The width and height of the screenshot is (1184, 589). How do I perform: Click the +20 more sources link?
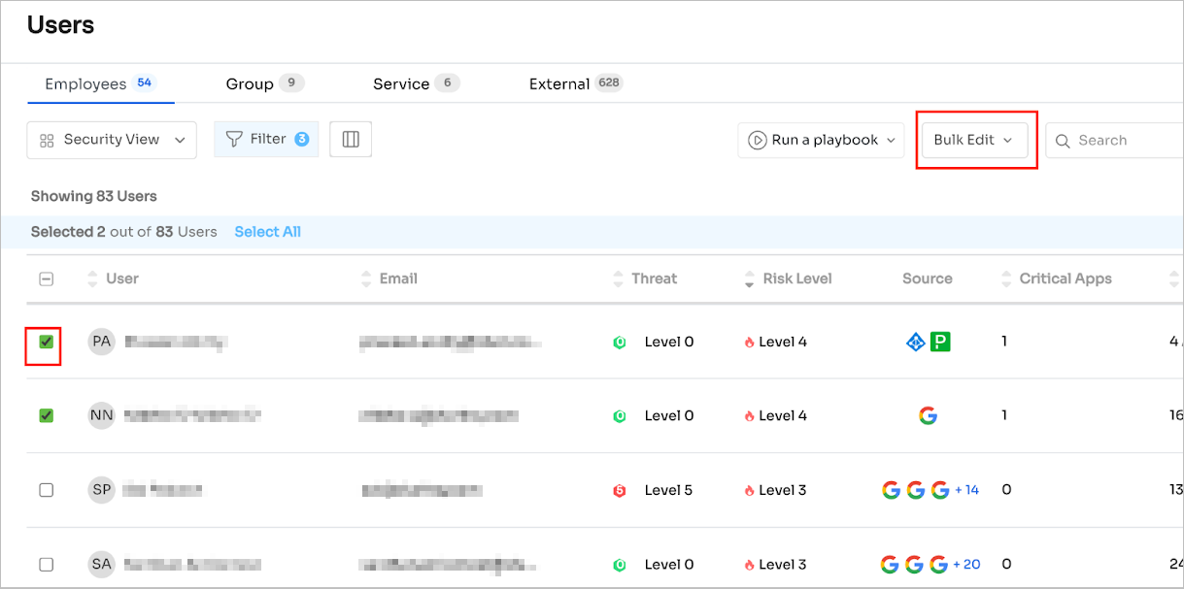[966, 564]
